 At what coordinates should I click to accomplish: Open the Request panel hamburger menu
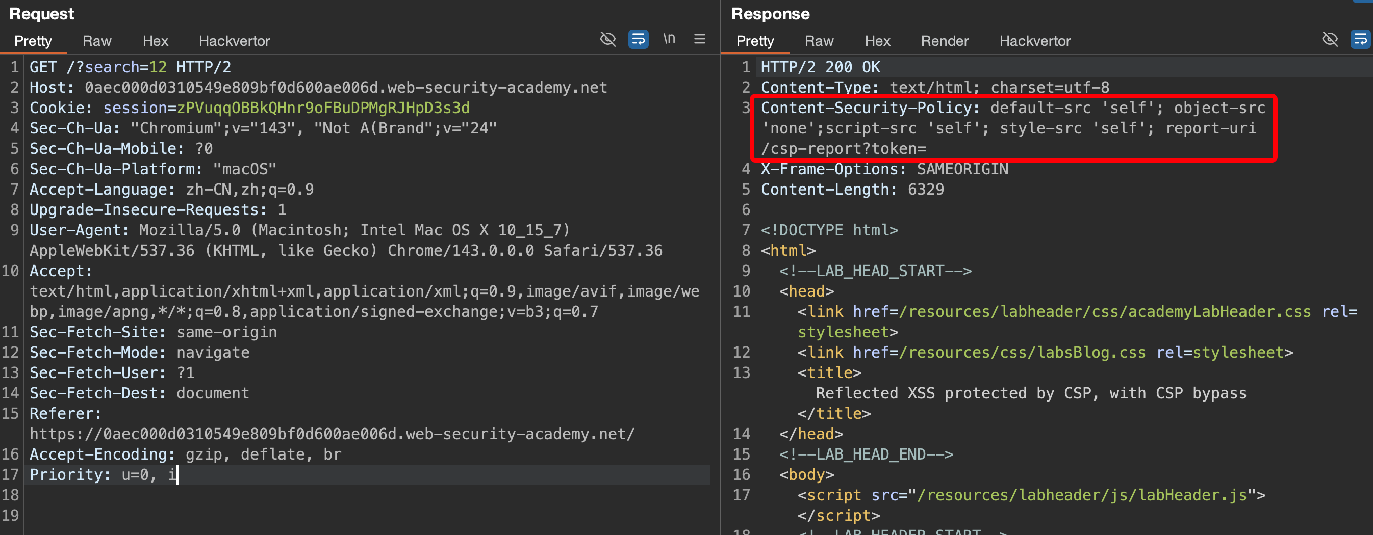(x=699, y=39)
